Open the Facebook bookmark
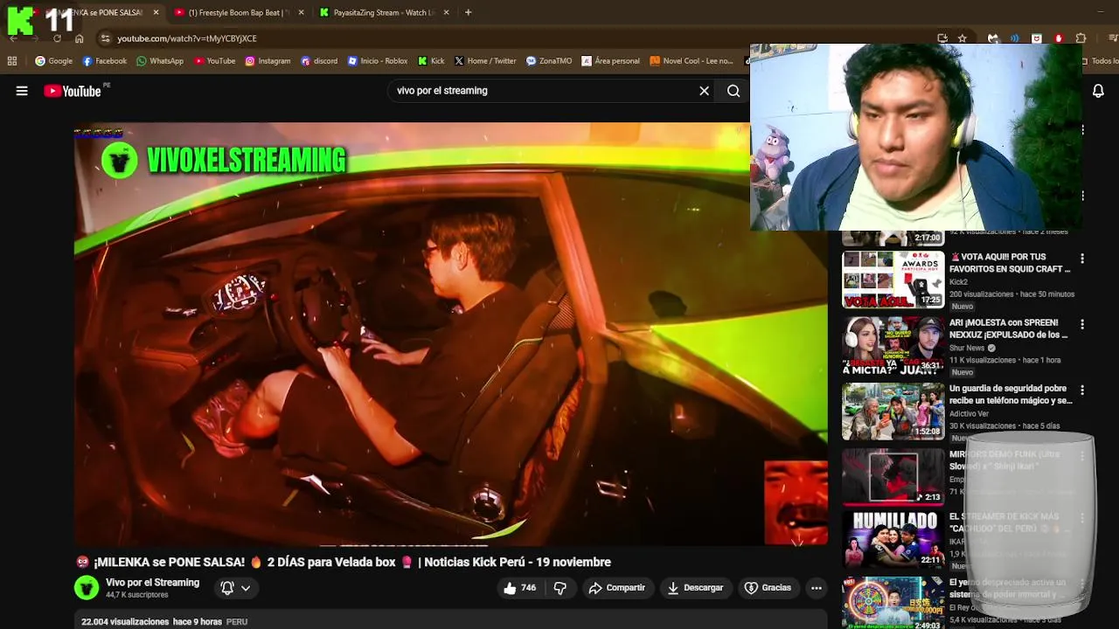This screenshot has width=1119, height=629. point(104,61)
